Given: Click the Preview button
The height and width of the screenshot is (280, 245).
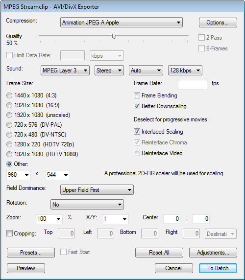Looking at the screenshot, I should (x=26, y=268).
